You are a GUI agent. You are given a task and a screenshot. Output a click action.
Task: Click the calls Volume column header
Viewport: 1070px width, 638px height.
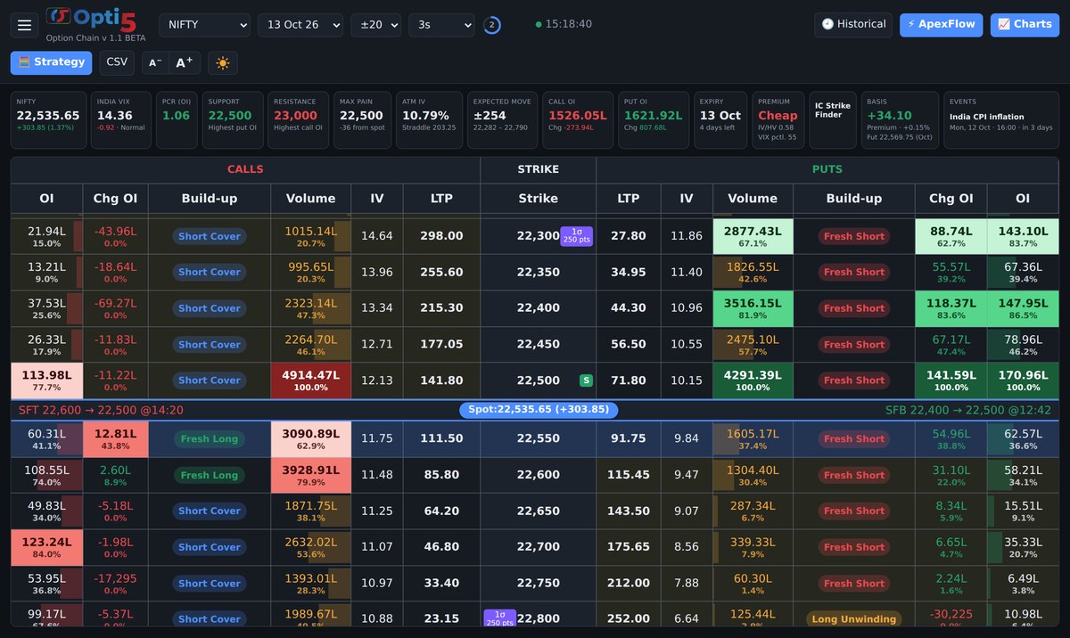310,199
